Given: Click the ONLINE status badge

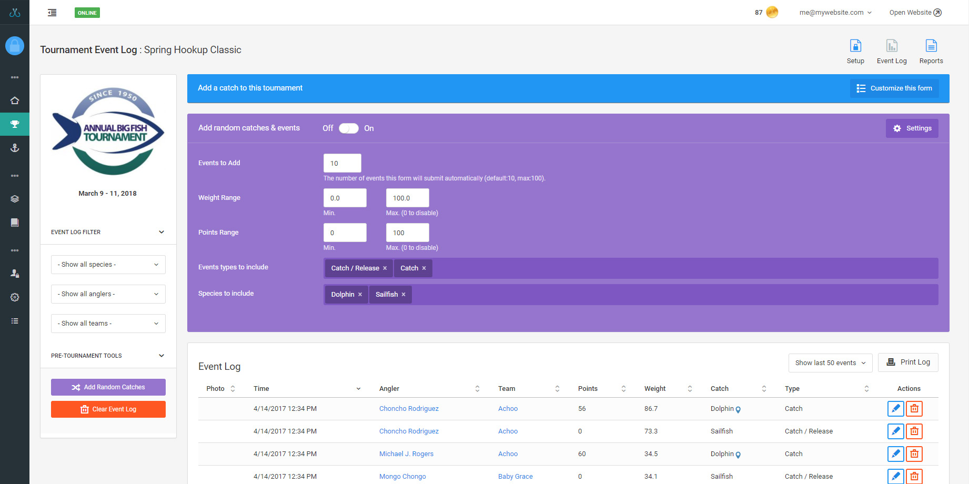Looking at the screenshot, I should point(87,13).
